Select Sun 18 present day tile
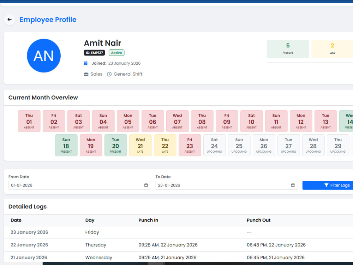The width and height of the screenshot is (353, 265). point(66,145)
